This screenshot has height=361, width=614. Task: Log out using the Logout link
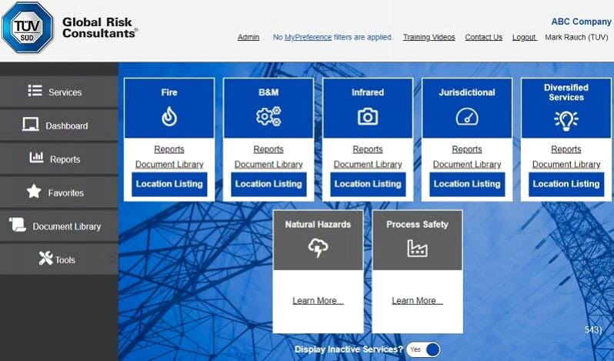tap(524, 37)
